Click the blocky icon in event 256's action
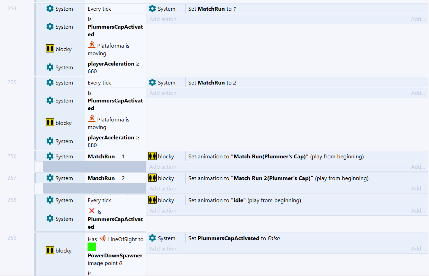The image size is (429, 276). pos(152,156)
